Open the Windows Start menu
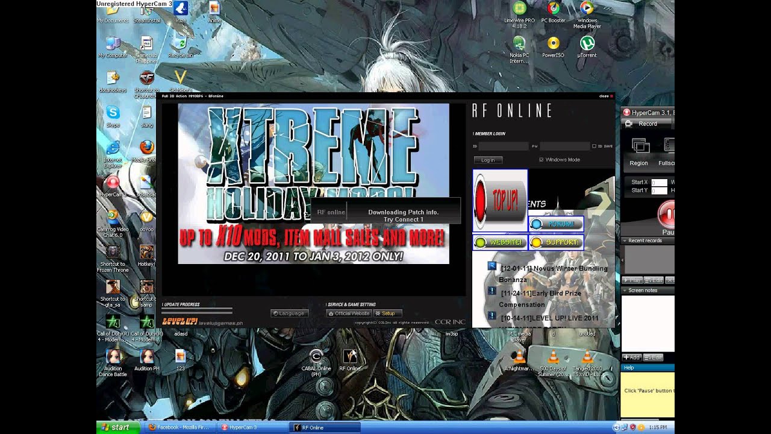This screenshot has width=771, height=434. point(118,427)
